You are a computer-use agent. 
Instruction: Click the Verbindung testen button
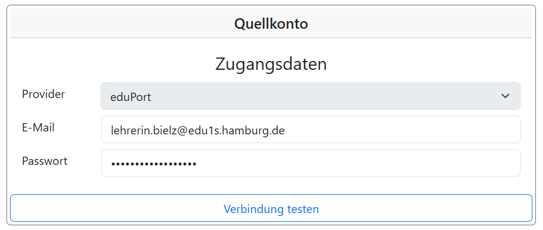point(271,208)
